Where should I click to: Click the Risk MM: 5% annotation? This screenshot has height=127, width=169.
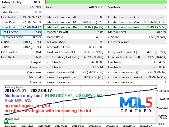18,101
